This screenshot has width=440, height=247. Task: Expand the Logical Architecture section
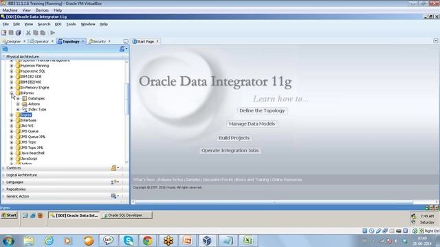(x=3, y=175)
